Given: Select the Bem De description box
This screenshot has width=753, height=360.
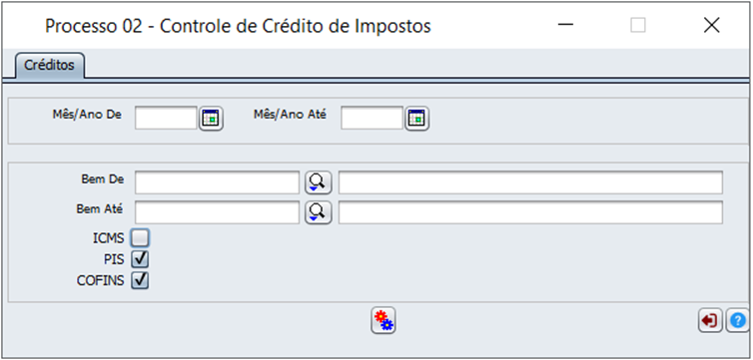Looking at the screenshot, I should (x=530, y=182).
